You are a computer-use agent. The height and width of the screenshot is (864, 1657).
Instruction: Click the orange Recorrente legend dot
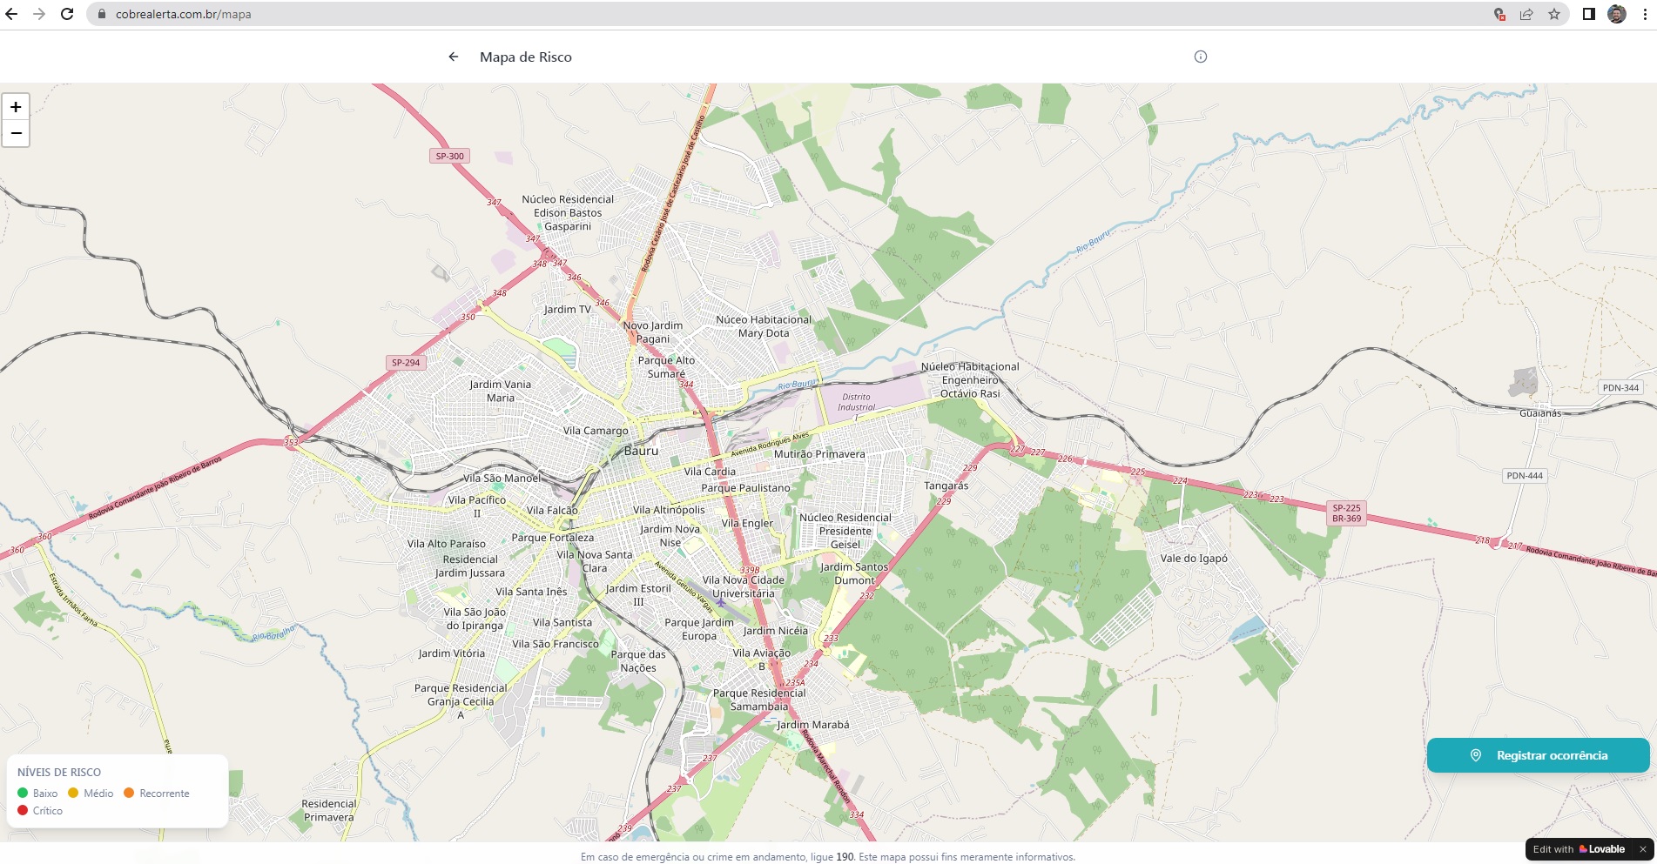(x=129, y=793)
